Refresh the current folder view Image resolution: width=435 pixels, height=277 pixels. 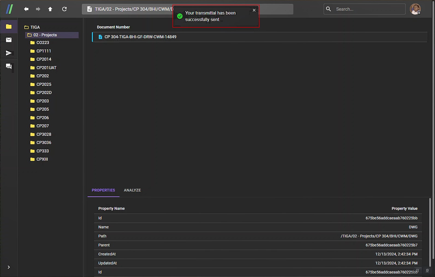(x=64, y=9)
